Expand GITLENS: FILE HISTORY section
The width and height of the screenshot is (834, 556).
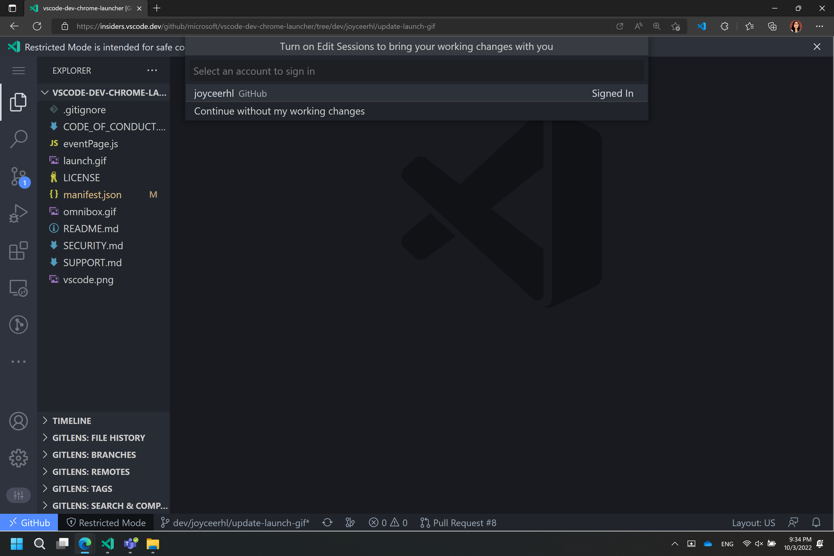point(99,438)
